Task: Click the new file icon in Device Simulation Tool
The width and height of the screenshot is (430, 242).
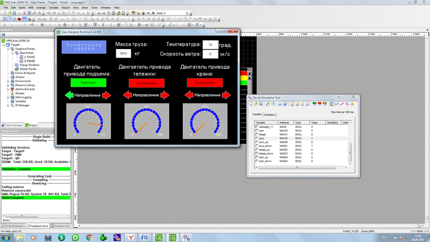Action: (x=251, y=104)
